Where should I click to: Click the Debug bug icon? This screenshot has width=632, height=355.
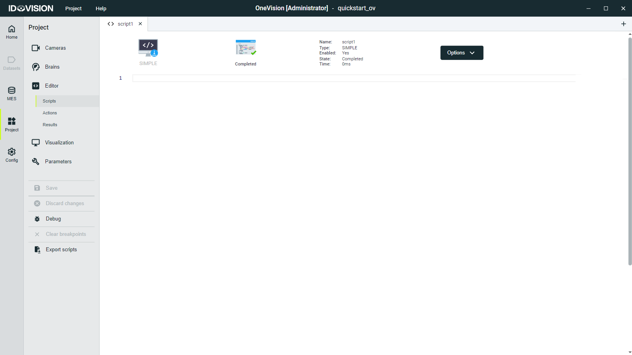37,219
